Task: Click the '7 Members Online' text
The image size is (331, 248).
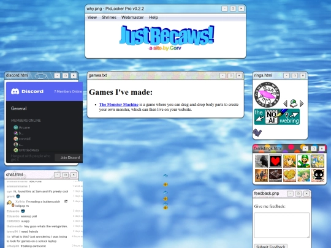Action: (x=68, y=91)
